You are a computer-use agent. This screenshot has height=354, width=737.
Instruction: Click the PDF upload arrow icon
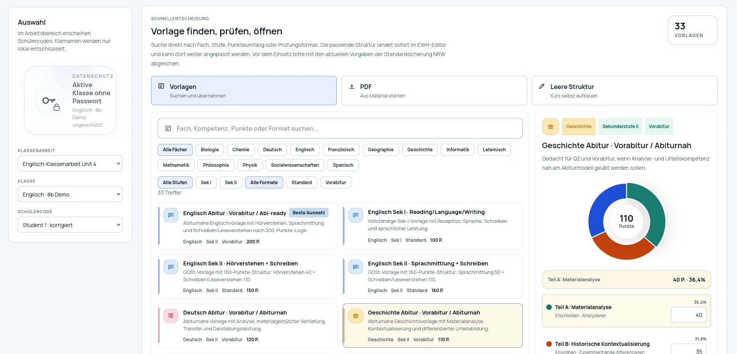(x=352, y=87)
